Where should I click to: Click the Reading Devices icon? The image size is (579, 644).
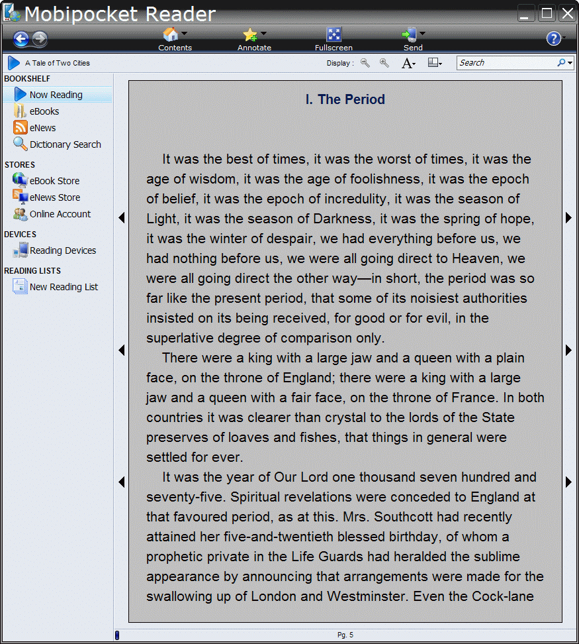pyautogui.click(x=21, y=250)
